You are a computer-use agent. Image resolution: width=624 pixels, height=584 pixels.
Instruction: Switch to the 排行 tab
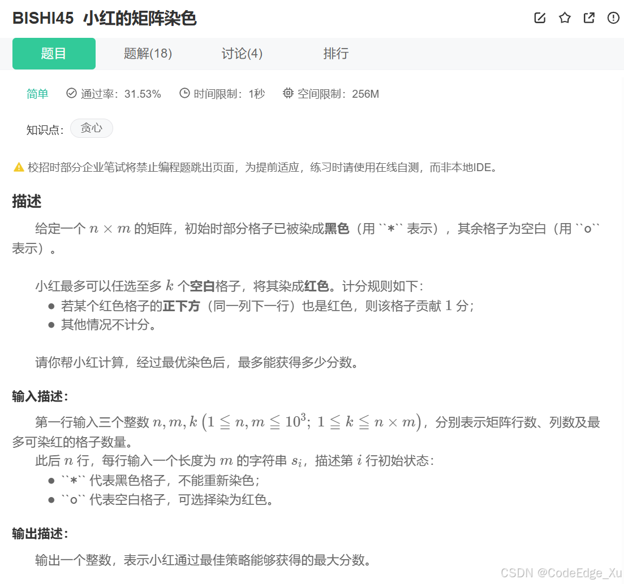tap(335, 53)
